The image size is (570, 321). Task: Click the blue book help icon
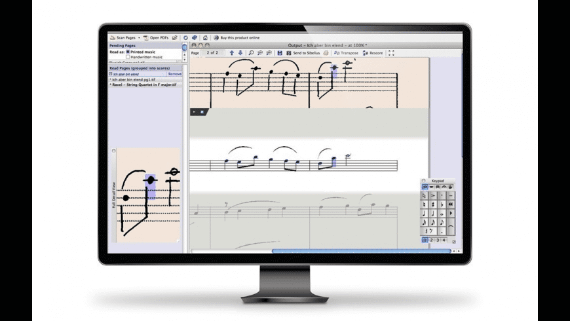[195, 37]
